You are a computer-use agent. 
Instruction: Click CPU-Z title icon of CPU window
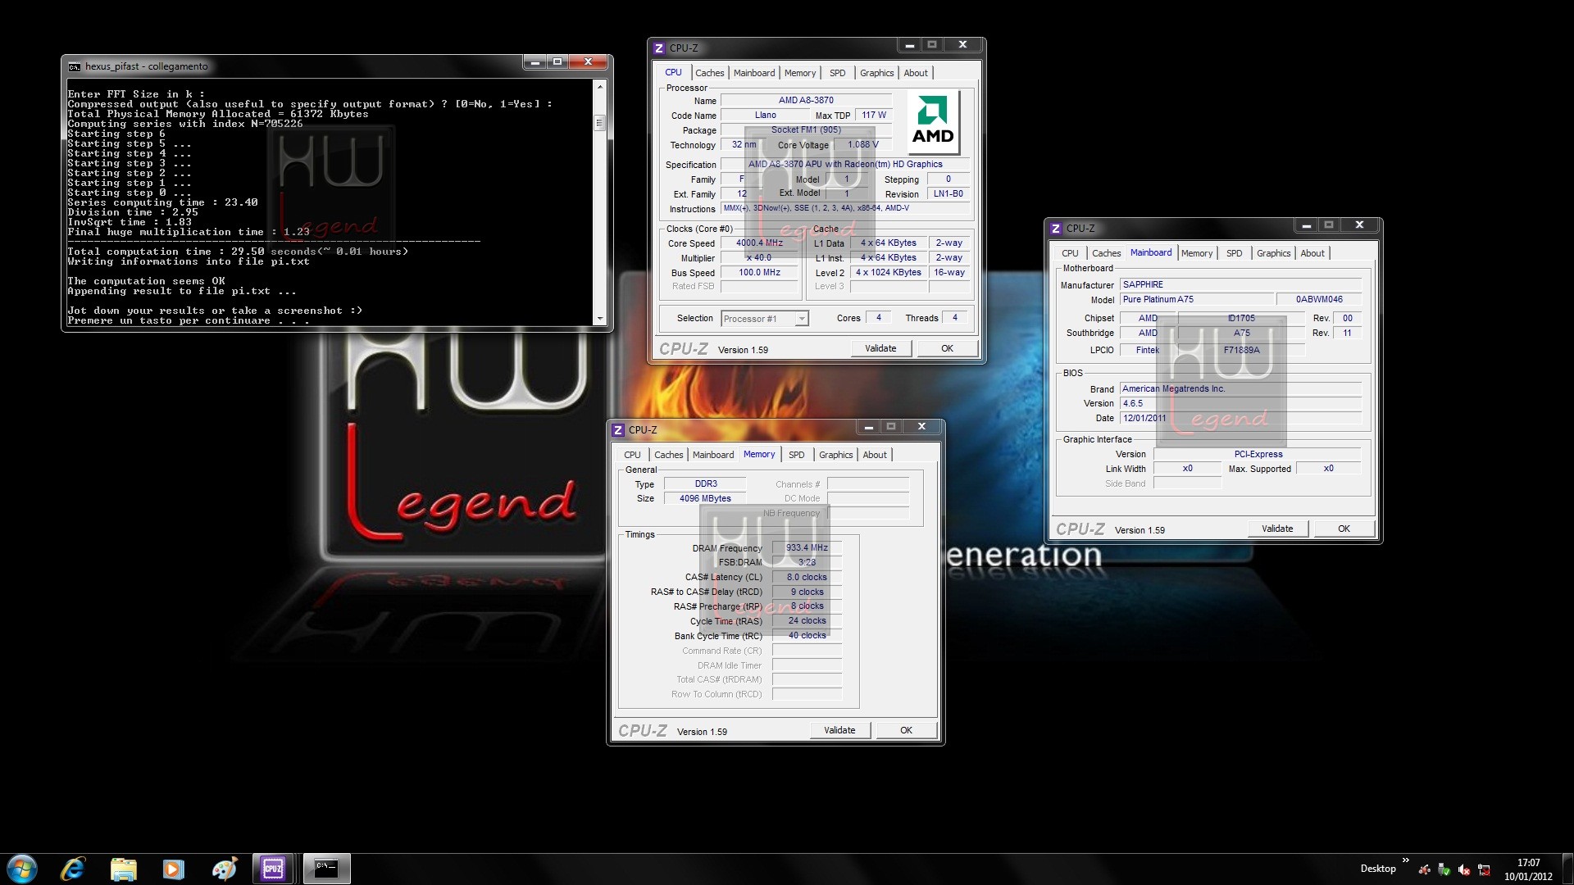coord(659,48)
